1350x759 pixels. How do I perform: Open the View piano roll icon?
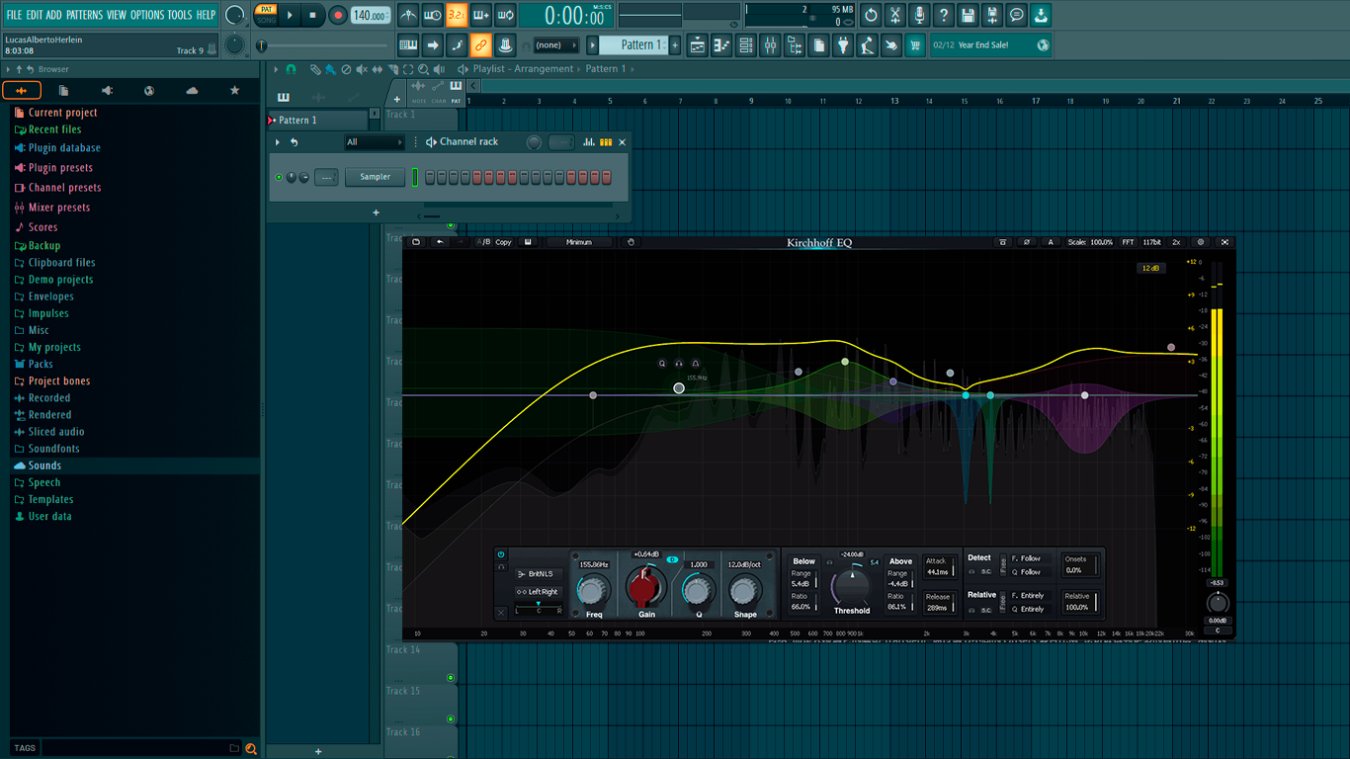pyautogui.click(x=721, y=45)
